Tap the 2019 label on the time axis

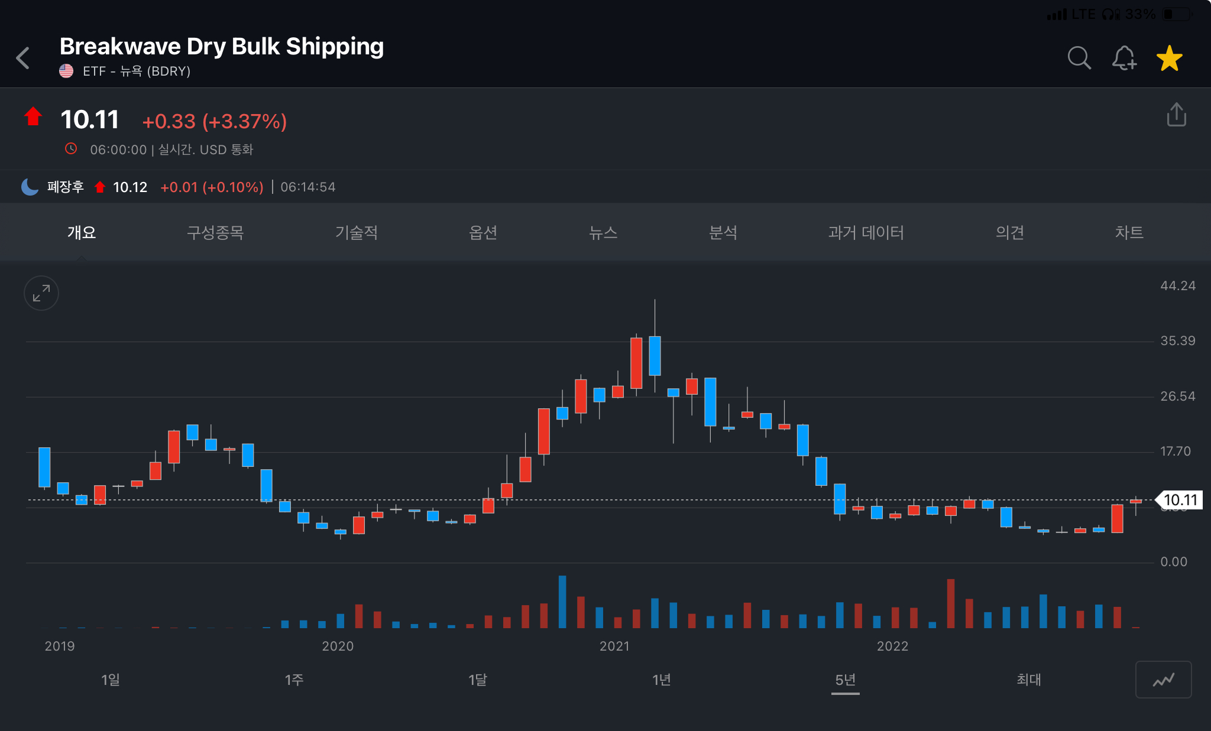point(60,646)
